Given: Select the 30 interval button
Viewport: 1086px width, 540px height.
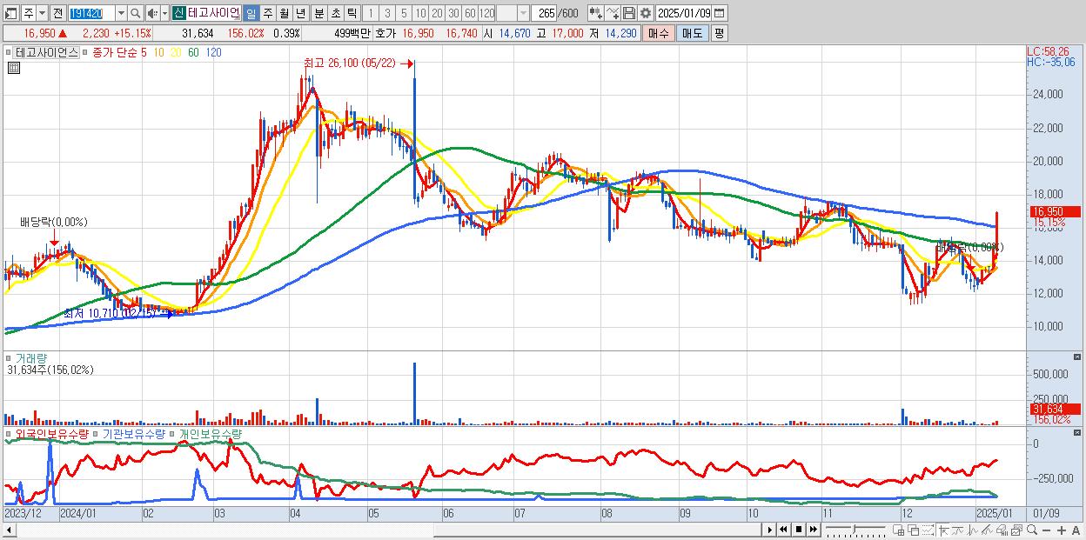Looking at the screenshot, I should [x=453, y=13].
